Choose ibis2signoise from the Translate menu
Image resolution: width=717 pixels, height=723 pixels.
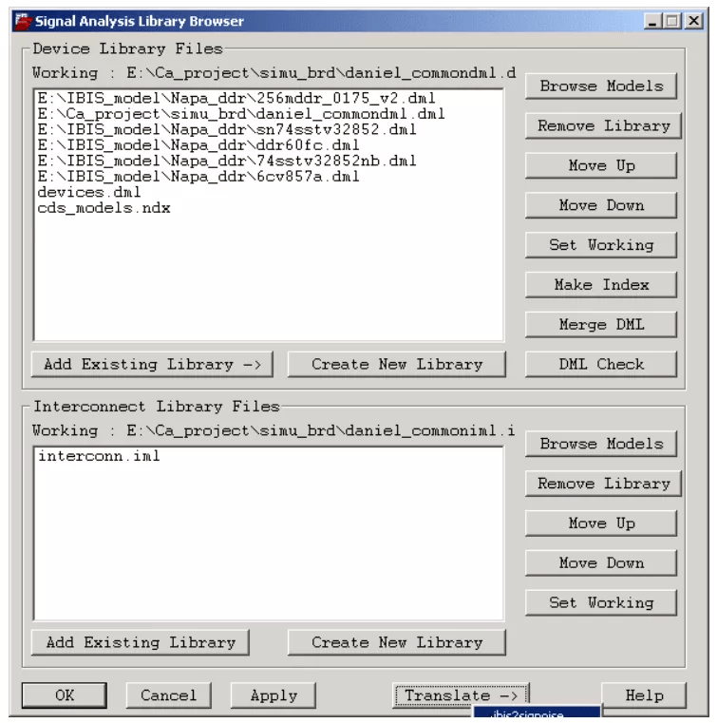pos(537,713)
